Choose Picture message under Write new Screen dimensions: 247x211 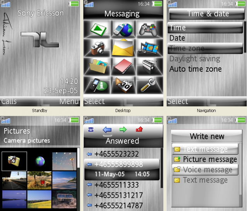click(205, 159)
